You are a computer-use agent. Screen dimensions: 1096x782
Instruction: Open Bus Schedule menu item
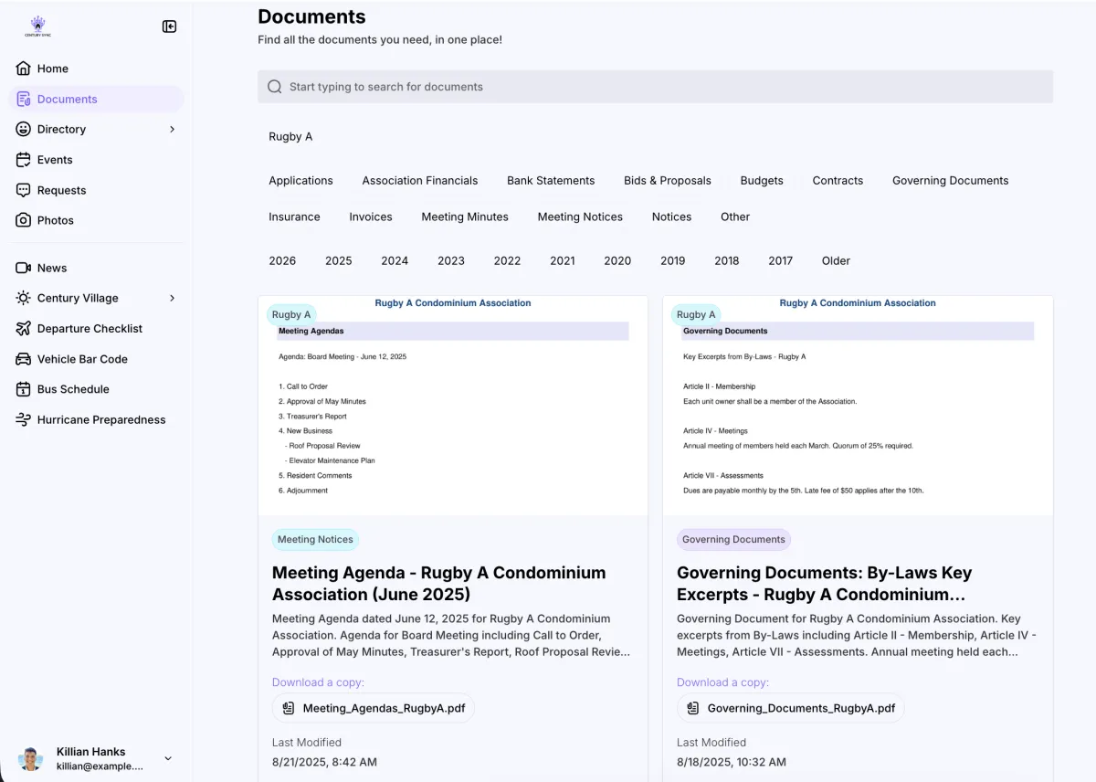(x=73, y=389)
